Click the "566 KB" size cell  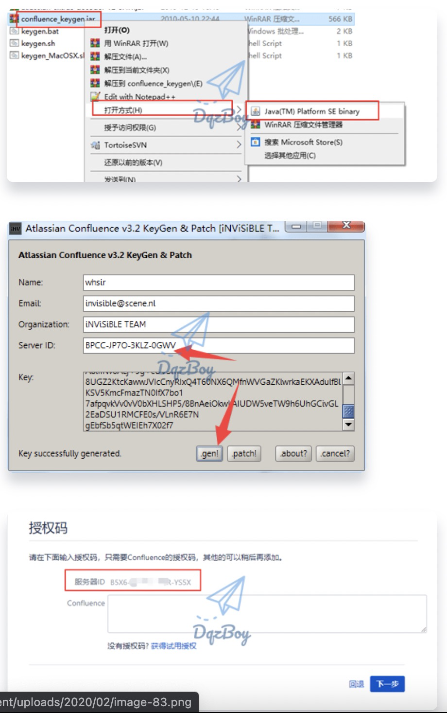[x=340, y=19]
